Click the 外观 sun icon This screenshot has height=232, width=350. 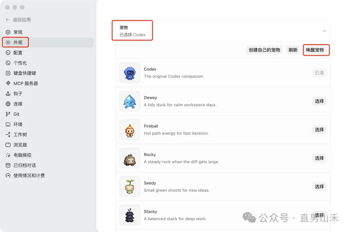(8, 43)
